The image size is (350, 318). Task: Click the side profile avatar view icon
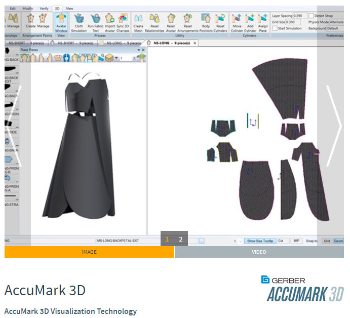coord(42,58)
